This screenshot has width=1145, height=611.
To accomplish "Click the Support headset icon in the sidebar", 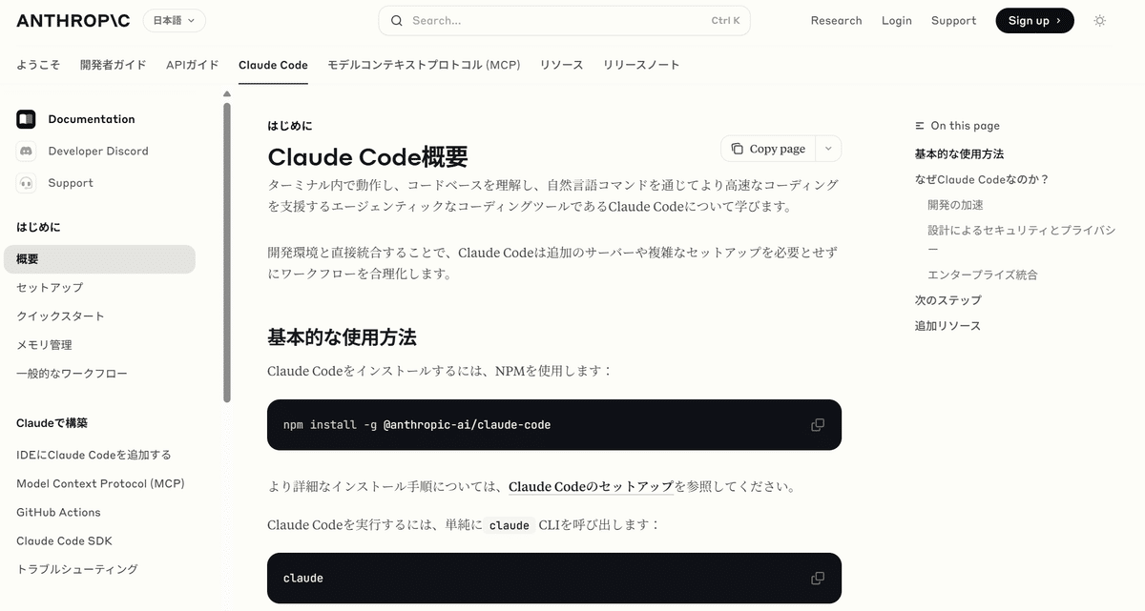I will coord(26,182).
